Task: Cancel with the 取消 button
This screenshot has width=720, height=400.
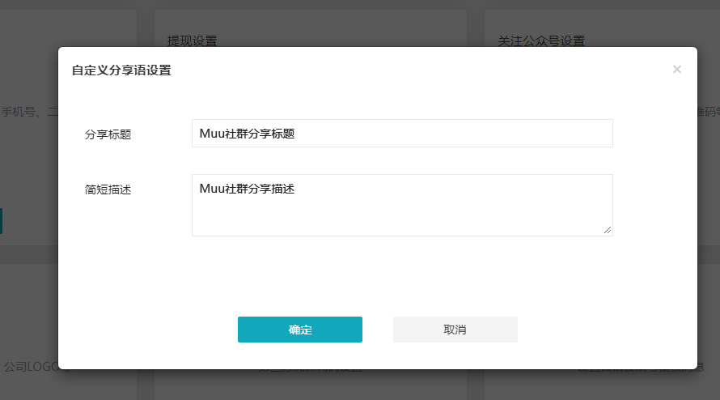Action: tap(455, 330)
